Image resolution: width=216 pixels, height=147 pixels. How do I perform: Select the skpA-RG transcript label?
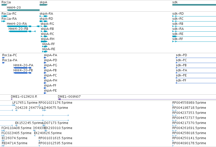pos(47,24)
